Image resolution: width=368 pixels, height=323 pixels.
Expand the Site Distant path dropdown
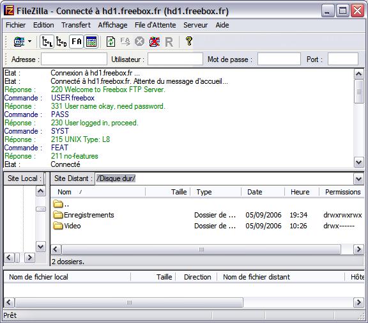358,179
